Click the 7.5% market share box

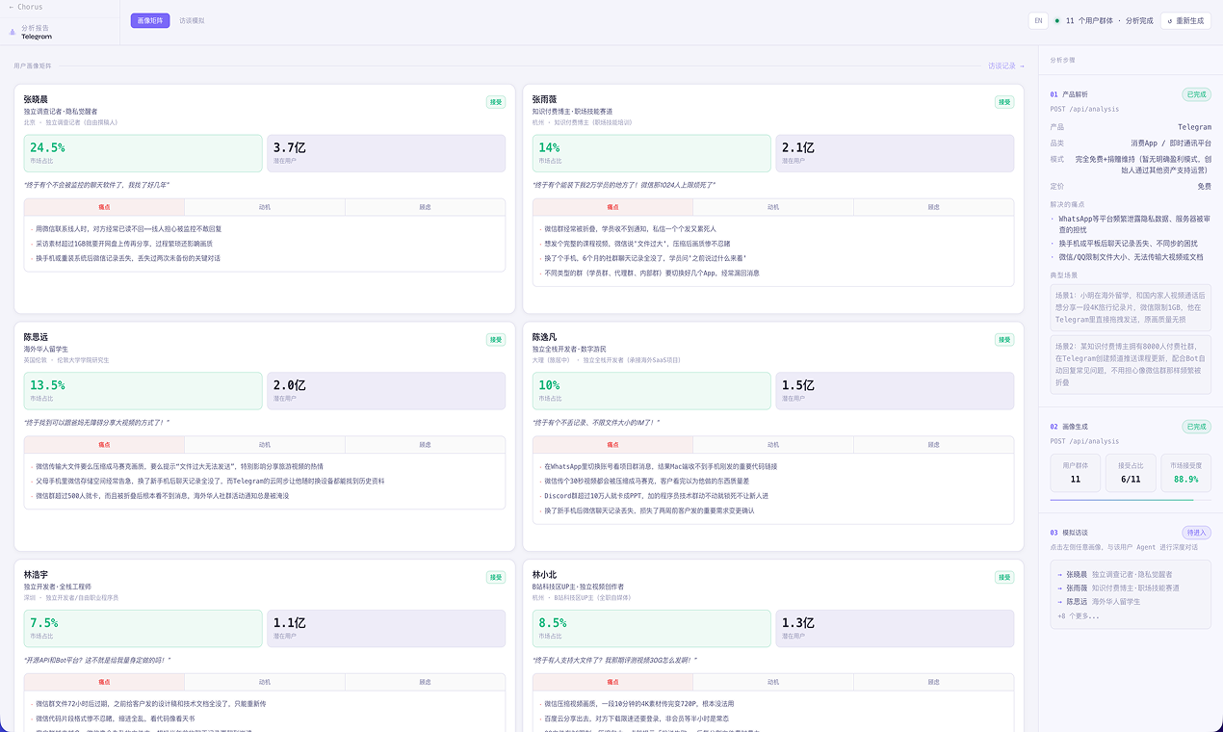point(143,629)
